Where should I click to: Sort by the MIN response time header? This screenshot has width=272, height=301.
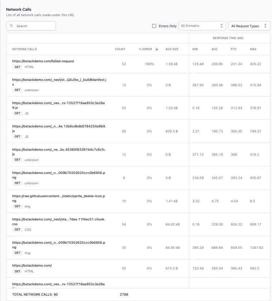[195, 49]
